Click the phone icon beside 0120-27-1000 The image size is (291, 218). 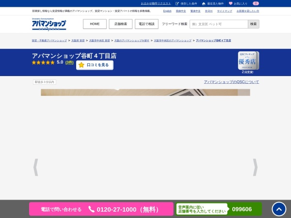[x=91, y=209]
